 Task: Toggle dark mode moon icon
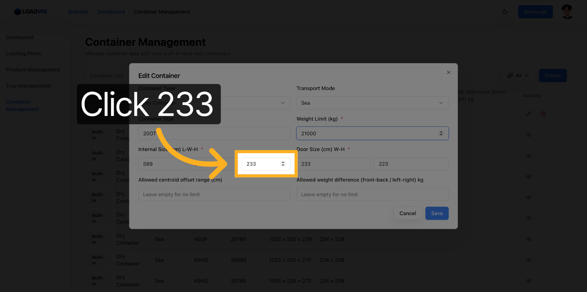coord(505,12)
